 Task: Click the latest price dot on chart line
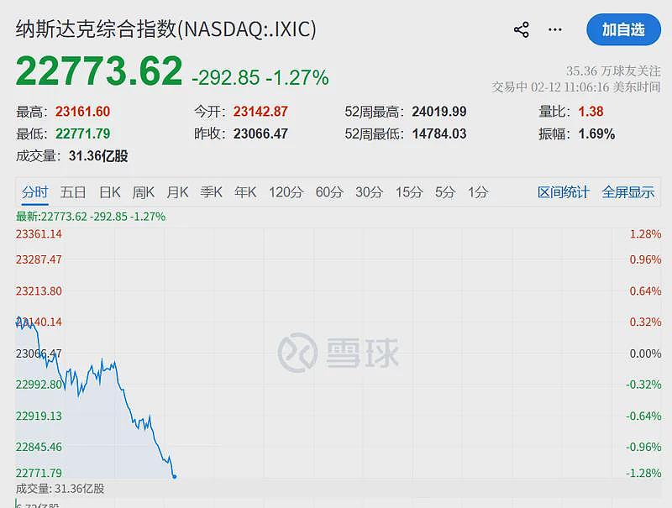175,476
